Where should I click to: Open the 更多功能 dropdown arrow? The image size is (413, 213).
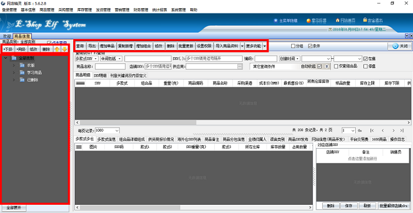pyautogui.click(x=264, y=46)
